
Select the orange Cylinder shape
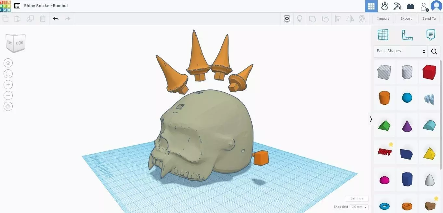tap(384, 98)
